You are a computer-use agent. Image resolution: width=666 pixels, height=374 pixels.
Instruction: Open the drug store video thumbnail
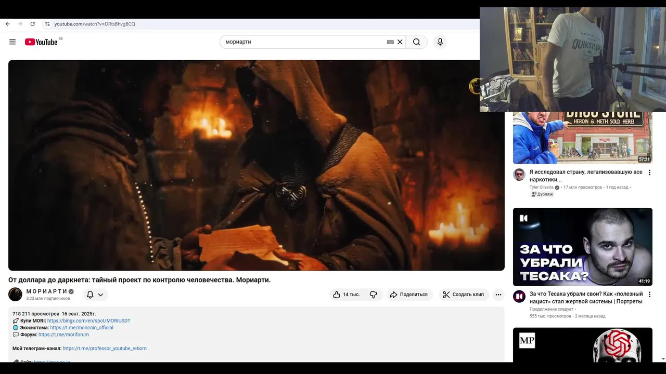pos(583,138)
